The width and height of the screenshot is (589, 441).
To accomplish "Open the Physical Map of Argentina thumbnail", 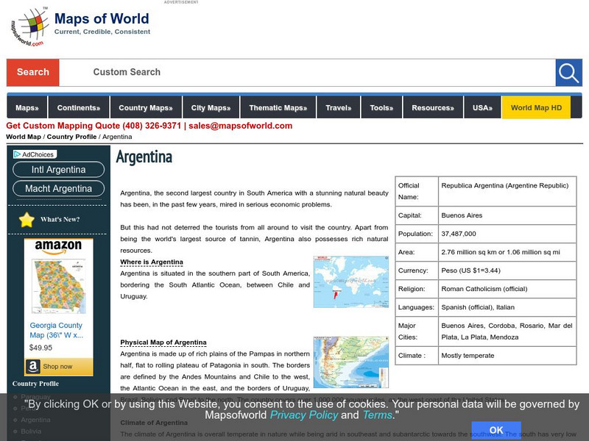I will [x=352, y=360].
